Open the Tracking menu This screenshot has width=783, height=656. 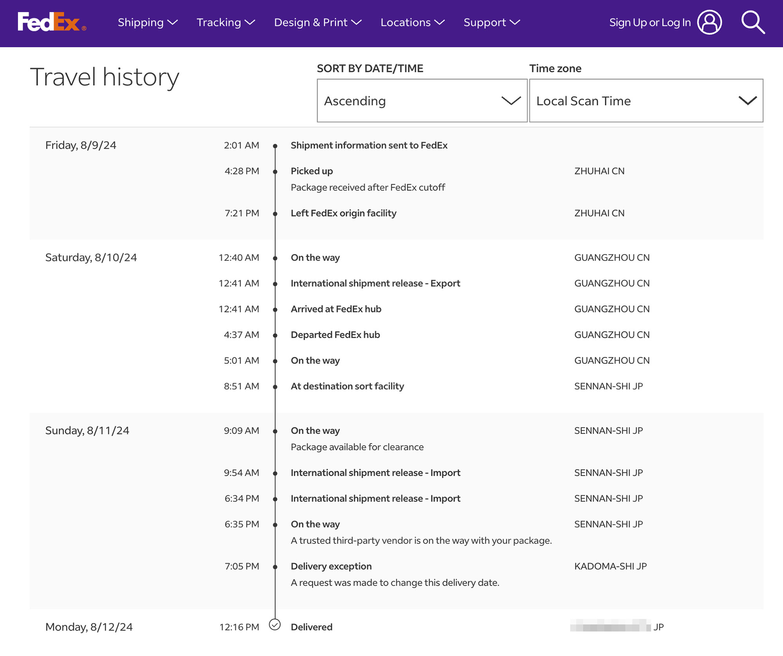click(x=226, y=22)
